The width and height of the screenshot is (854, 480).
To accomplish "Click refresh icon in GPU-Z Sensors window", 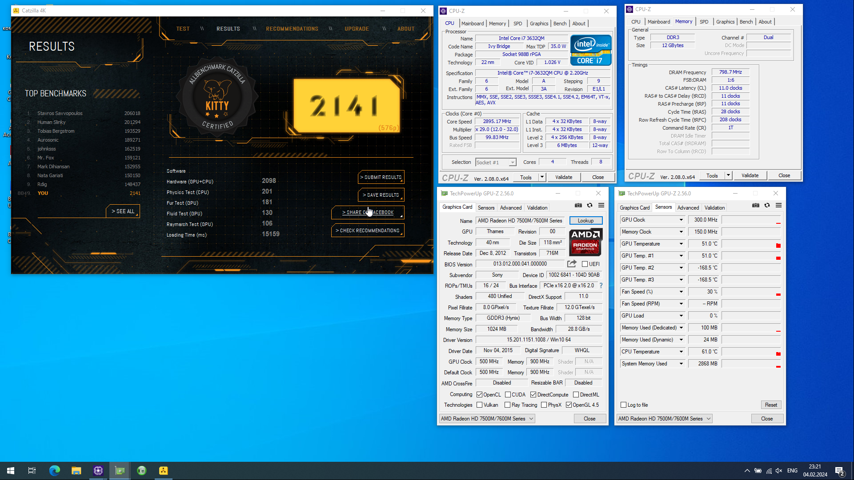I will pos(767,205).
